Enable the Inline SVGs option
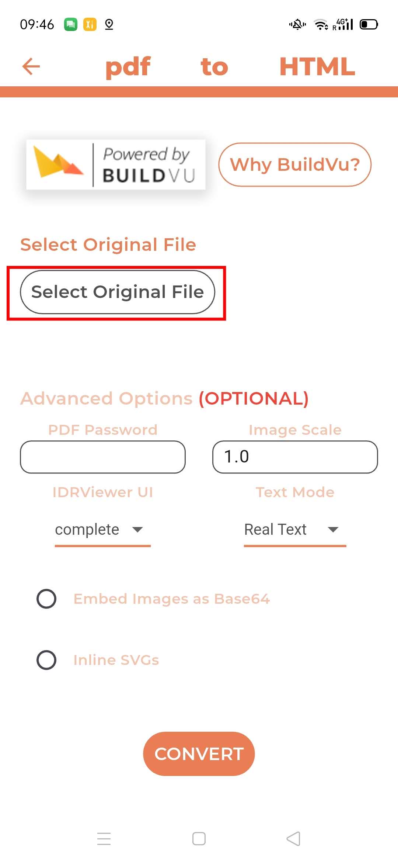The width and height of the screenshot is (398, 863). [46, 660]
